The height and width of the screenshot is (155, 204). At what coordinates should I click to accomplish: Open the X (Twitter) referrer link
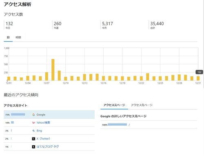click(43, 139)
